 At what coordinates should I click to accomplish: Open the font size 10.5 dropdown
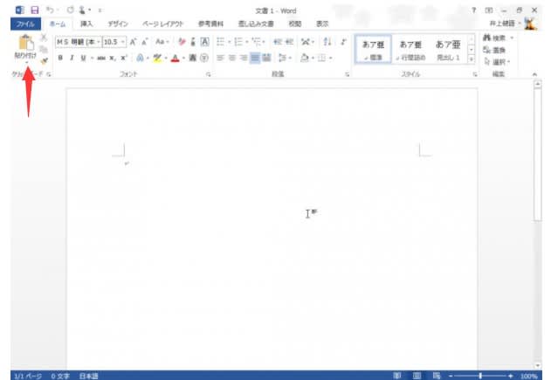(x=114, y=42)
